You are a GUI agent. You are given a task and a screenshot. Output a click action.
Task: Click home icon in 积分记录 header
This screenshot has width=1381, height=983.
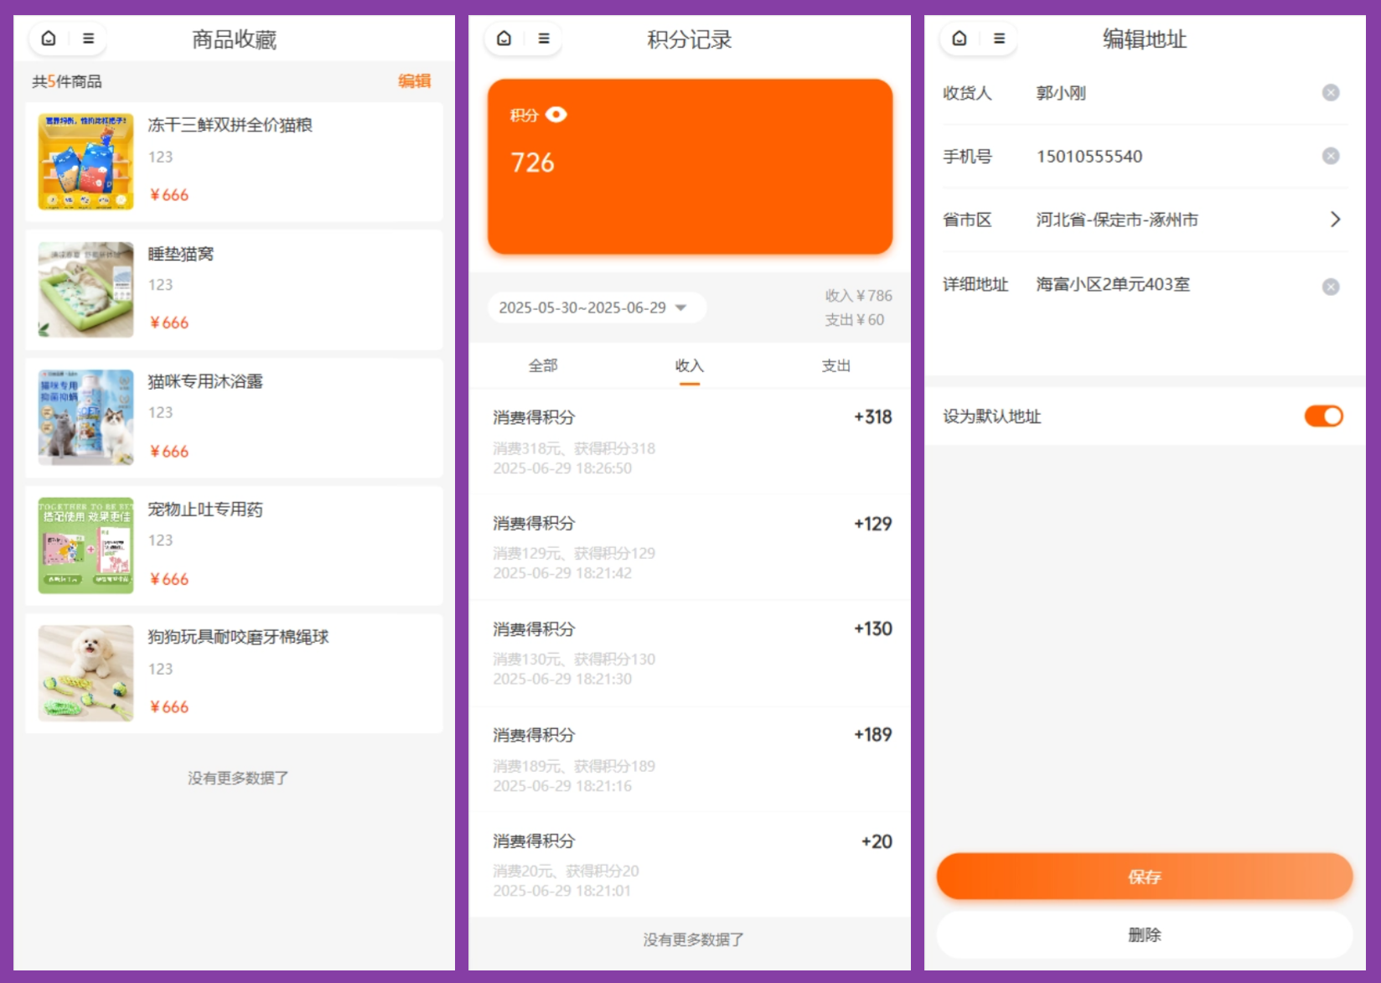point(504,39)
